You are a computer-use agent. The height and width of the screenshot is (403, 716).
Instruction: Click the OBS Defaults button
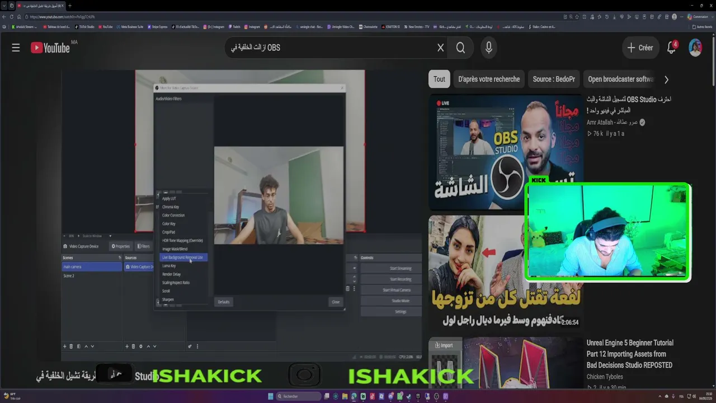tap(224, 302)
